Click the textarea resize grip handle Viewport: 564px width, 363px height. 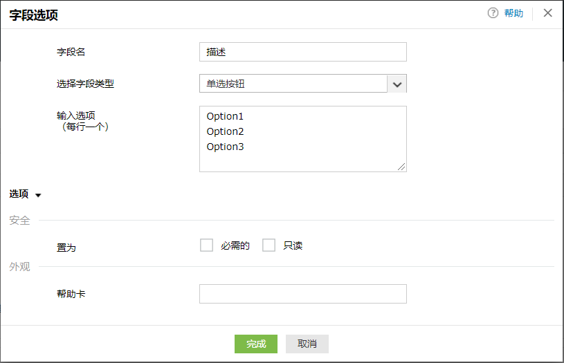402,167
